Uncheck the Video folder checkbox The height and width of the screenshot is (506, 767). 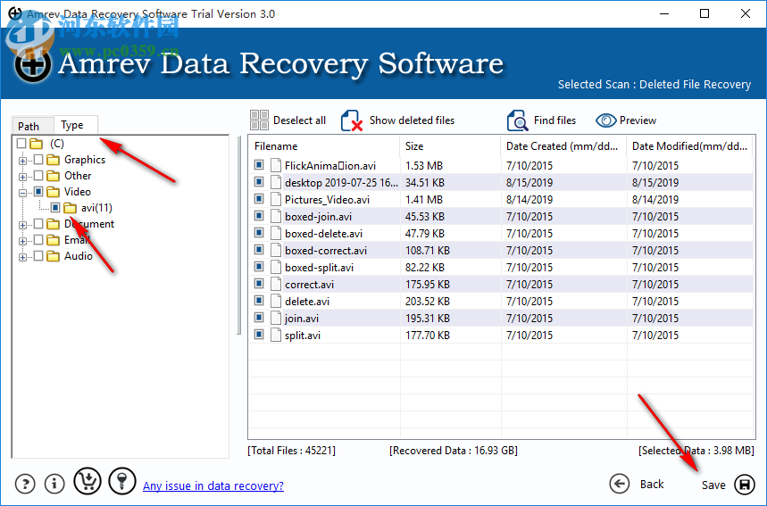[x=38, y=191]
